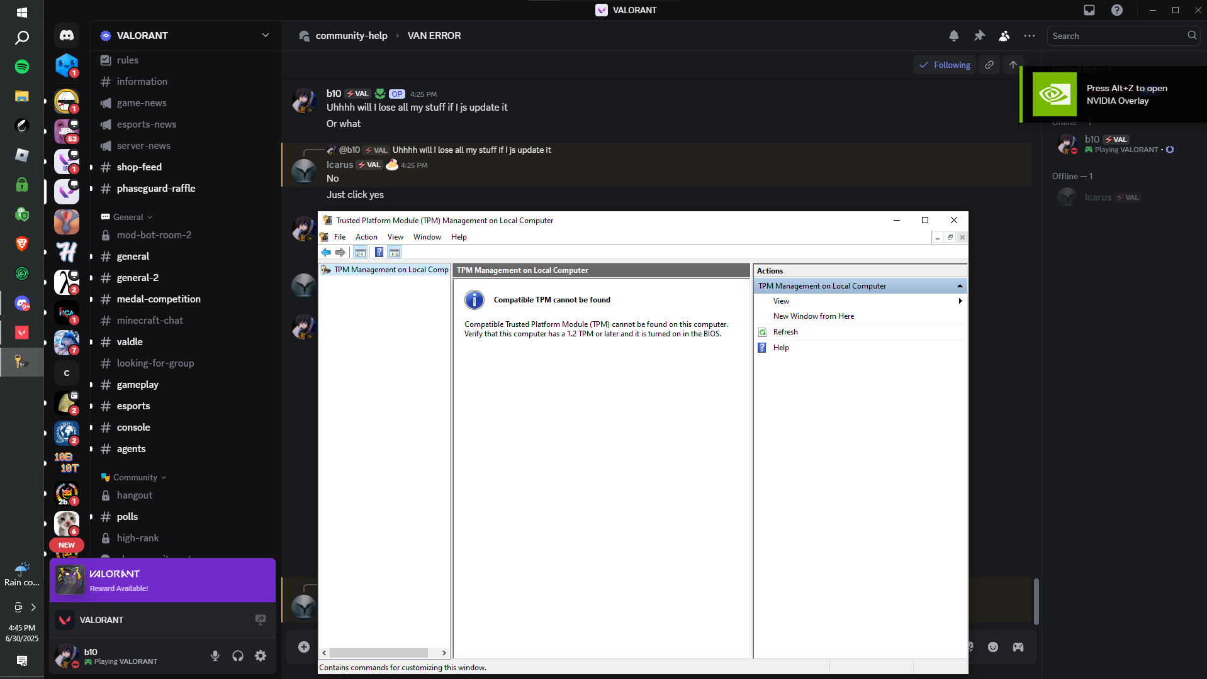Viewport: 1207px width, 679px height.
Task: Deafen headphones in Discord user panel
Action: [x=238, y=656]
